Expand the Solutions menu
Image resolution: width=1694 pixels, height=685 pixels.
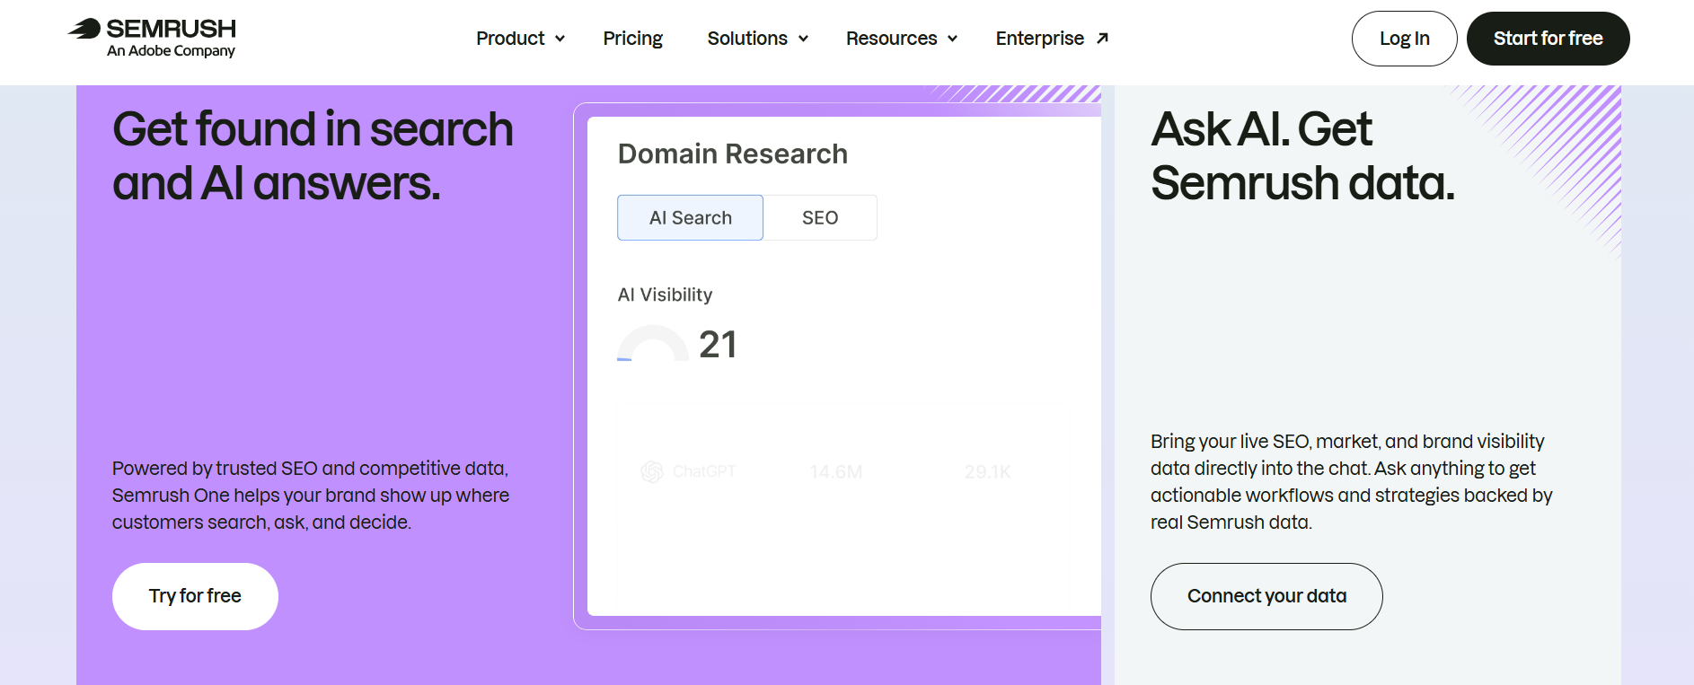pyautogui.click(x=757, y=39)
